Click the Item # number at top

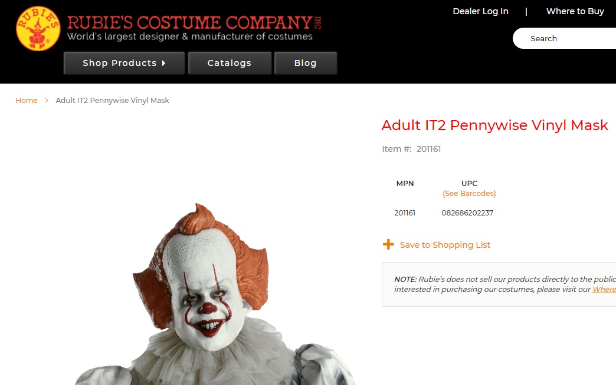[428, 149]
